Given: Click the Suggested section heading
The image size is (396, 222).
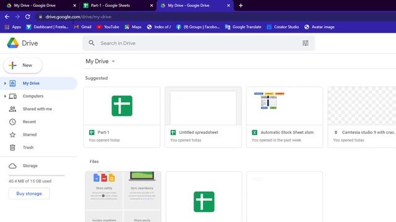Looking at the screenshot, I should [97, 78].
